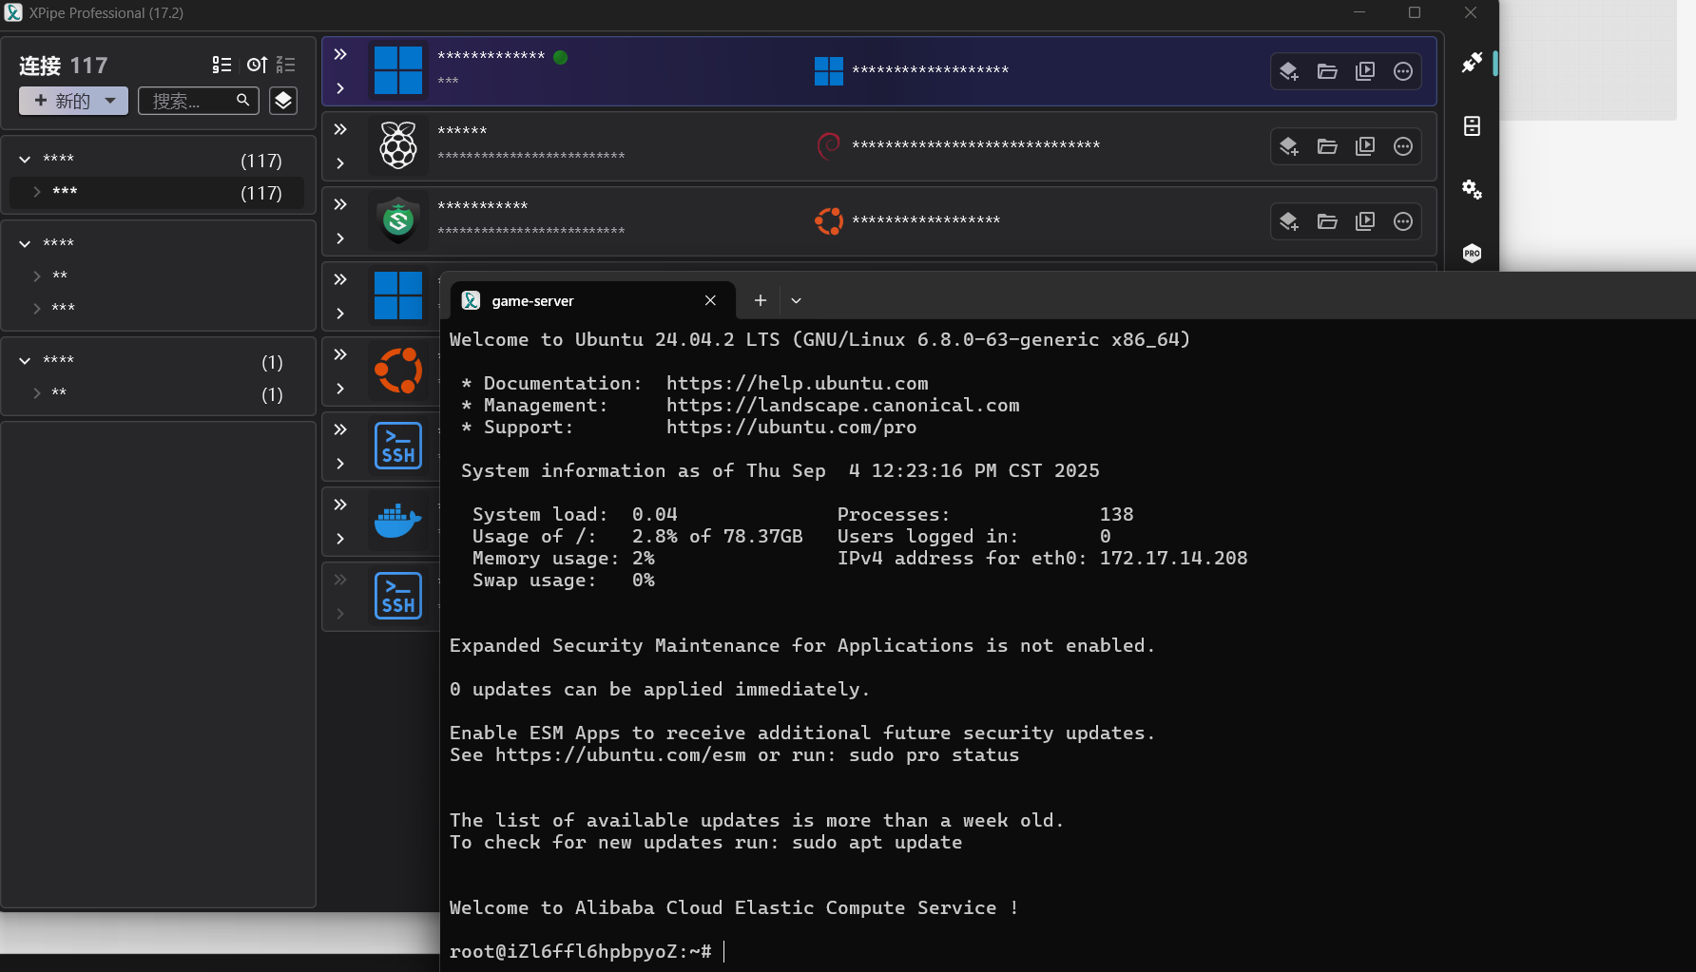Expand single chevron on green shield row

(x=340, y=238)
